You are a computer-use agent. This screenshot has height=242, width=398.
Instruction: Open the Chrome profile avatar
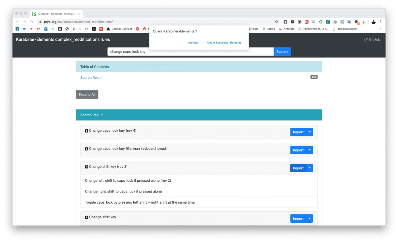pyautogui.click(x=374, y=22)
